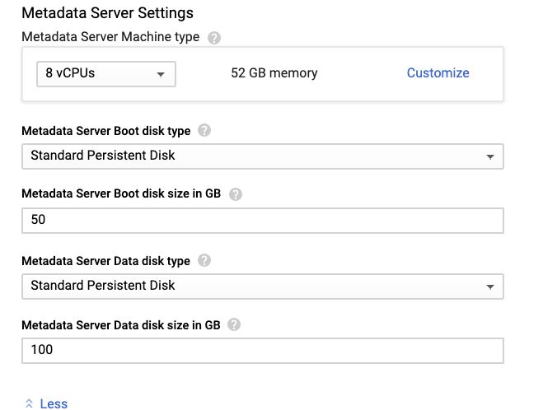Expand the Boot disk type Standard Persistent Disk dropdown
557x410 pixels.
pyautogui.click(x=263, y=156)
